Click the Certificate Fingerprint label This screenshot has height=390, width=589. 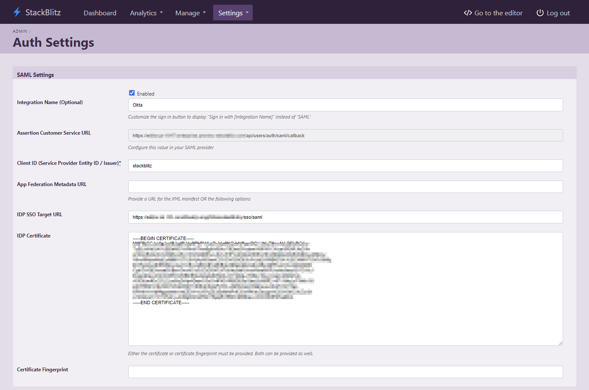[x=42, y=370]
